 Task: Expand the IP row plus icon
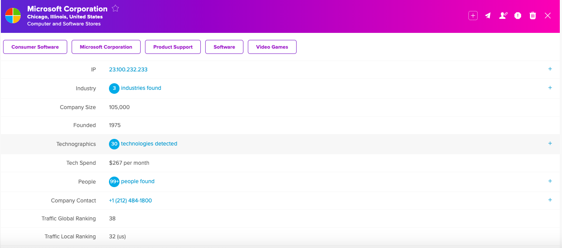(550, 69)
